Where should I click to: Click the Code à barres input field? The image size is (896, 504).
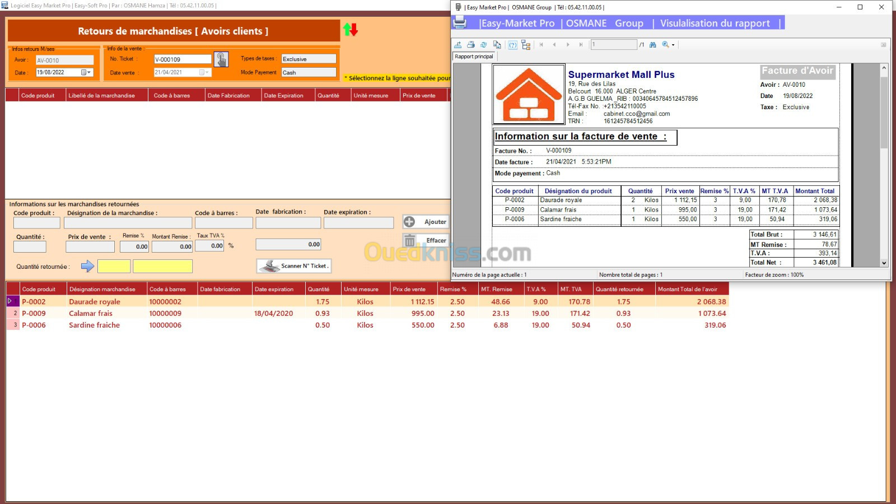point(223,223)
